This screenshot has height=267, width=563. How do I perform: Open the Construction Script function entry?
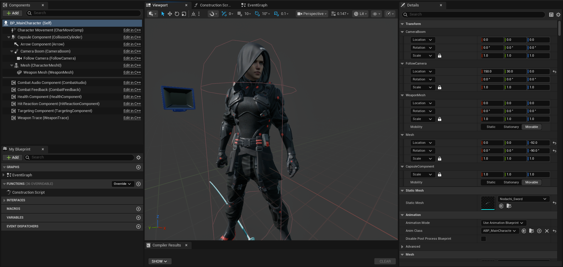pyautogui.click(x=28, y=192)
